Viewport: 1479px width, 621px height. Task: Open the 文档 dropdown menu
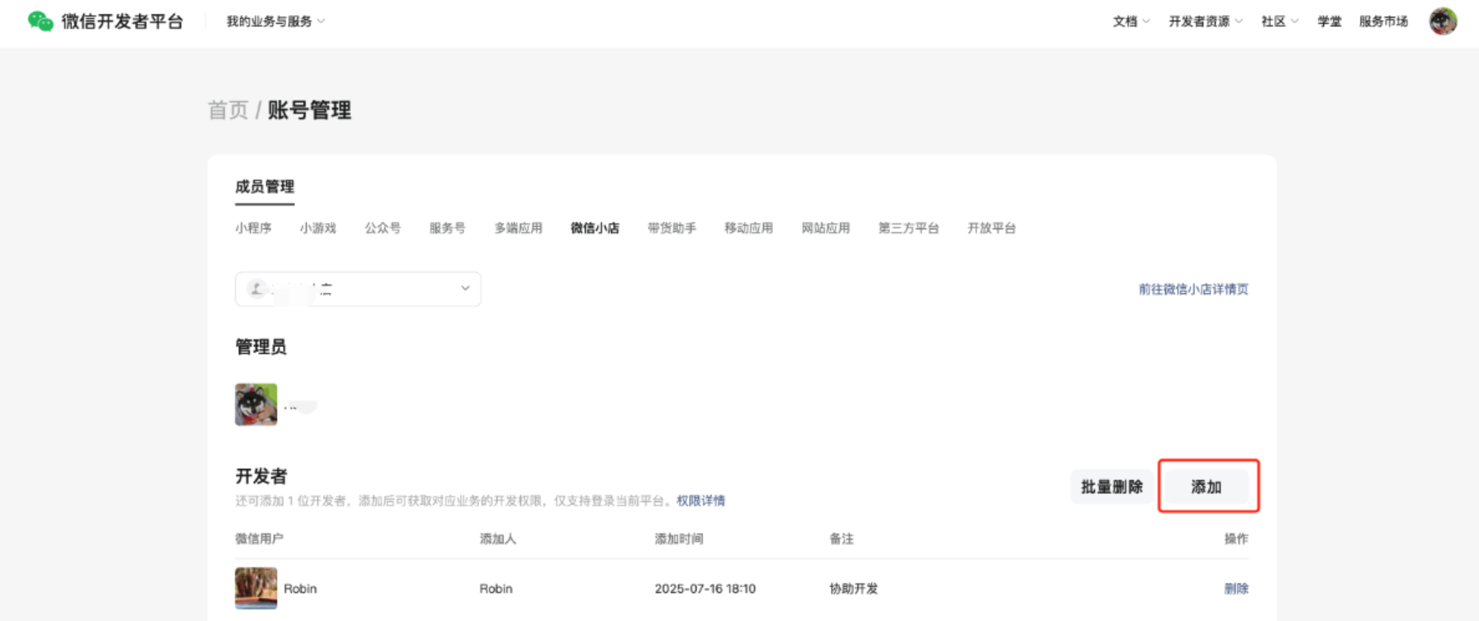pyautogui.click(x=1130, y=22)
